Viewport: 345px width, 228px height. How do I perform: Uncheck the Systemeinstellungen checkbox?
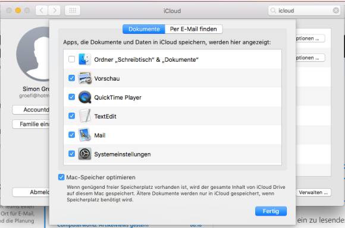[71, 154]
